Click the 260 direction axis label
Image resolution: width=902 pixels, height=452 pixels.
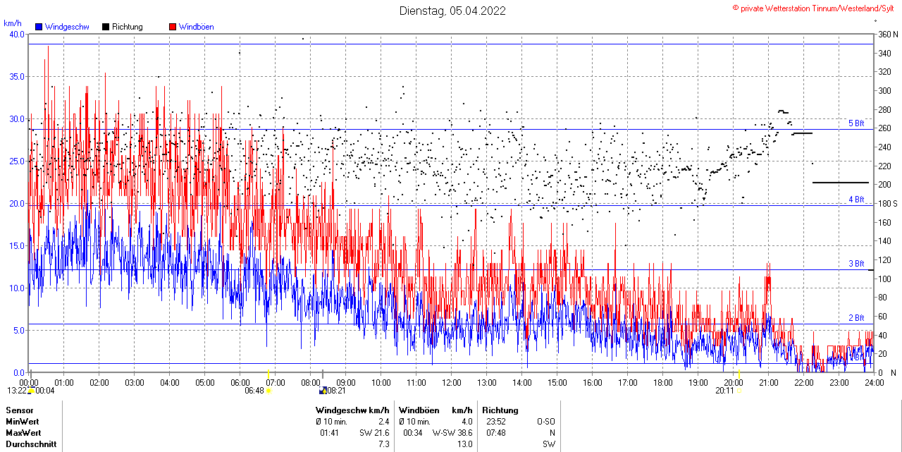pyautogui.click(x=884, y=128)
